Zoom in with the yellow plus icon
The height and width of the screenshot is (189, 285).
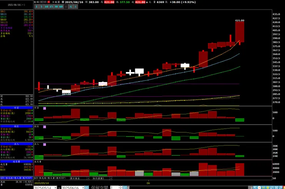pos(268,187)
